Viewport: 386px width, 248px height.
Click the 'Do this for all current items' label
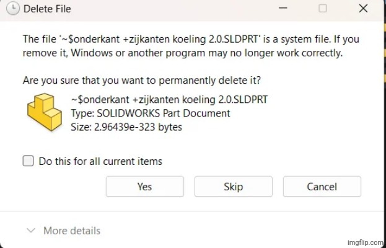(x=100, y=161)
